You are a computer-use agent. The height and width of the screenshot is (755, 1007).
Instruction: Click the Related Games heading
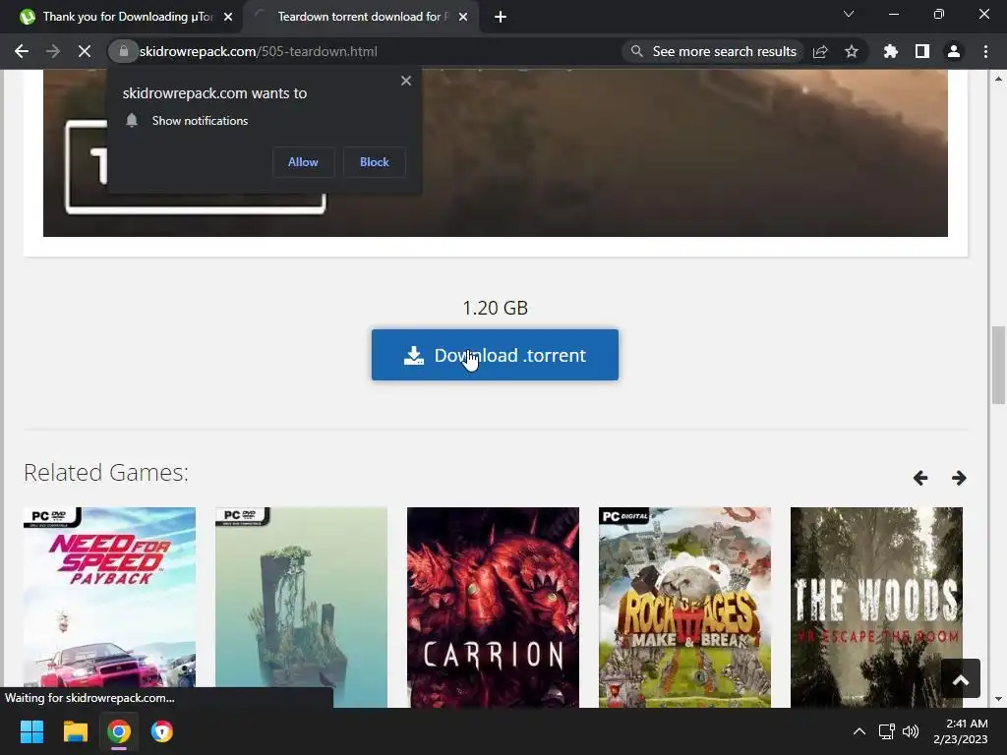click(106, 473)
